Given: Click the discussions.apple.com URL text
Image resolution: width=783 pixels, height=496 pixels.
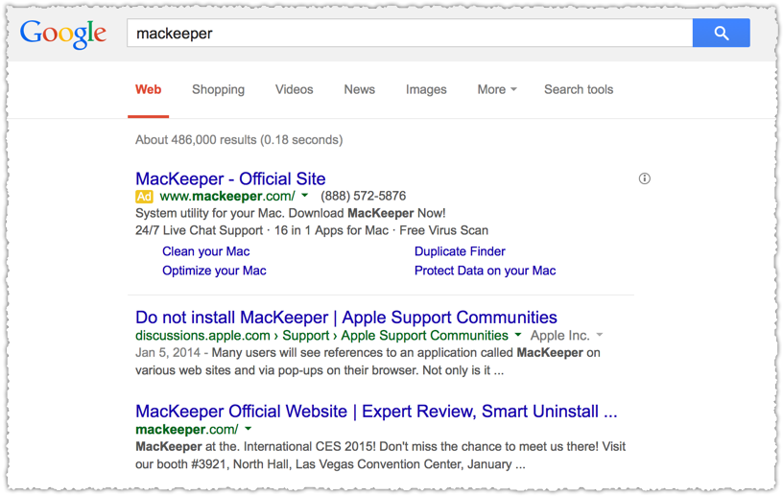Looking at the screenshot, I should pos(202,335).
